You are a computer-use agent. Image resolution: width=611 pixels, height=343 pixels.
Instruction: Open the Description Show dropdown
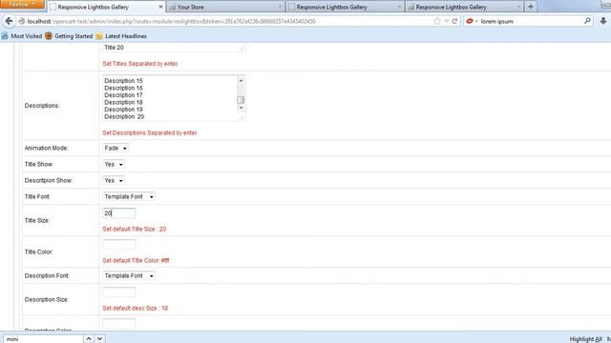click(x=114, y=180)
